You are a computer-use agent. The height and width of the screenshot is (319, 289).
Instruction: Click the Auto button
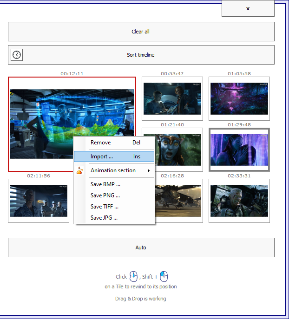click(x=141, y=247)
